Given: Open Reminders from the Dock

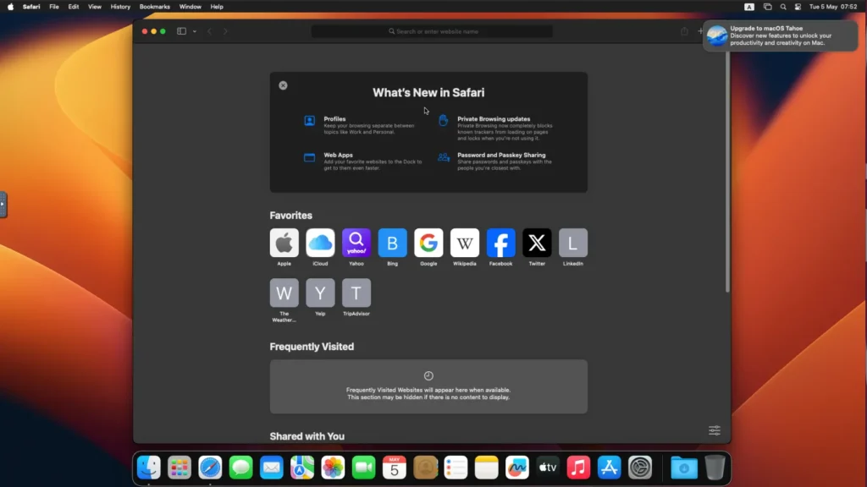Looking at the screenshot, I should pos(456,468).
